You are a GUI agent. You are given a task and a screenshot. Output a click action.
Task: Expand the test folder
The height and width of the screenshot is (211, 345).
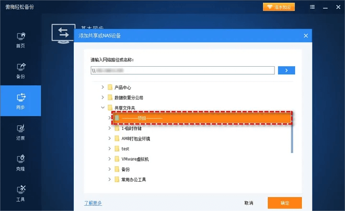click(110, 149)
